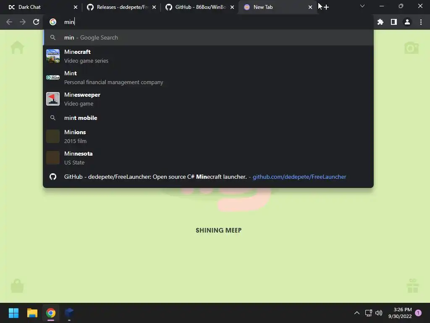Viewport: 430px width, 323px height.
Task: Close the Dark Chat tab
Action: coord(76,7)
